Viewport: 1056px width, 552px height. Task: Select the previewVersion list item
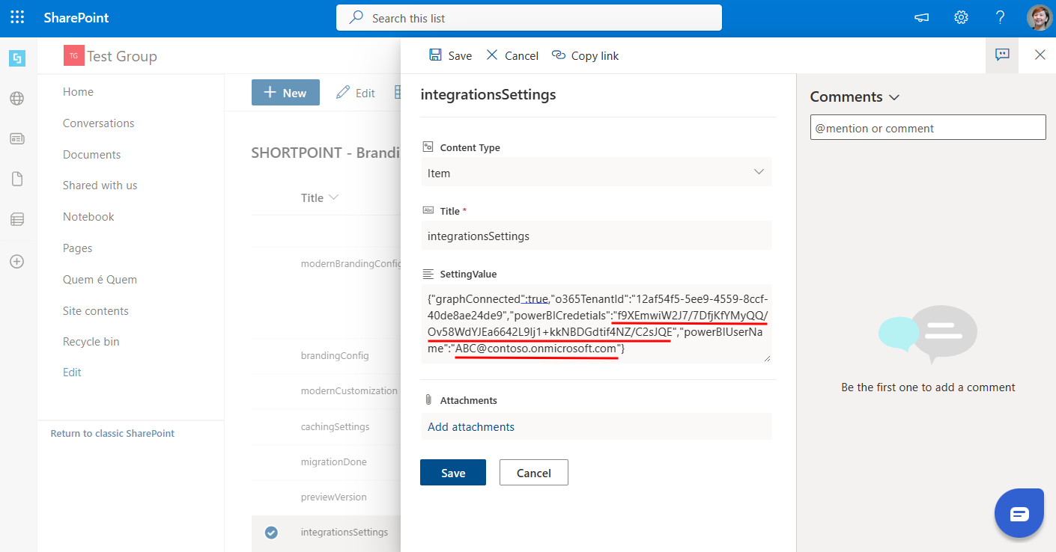[333, 497]
